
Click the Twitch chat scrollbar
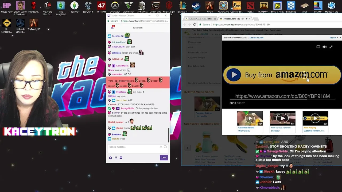(x=169, y=135)
